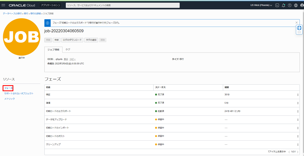The width and height of the screenshot is (304, 156).
Task: Open actions menu for 初期ロードのエクスポート row
Action: click(x=298, y=111)
